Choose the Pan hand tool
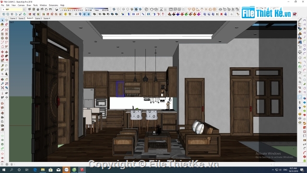The width and height of the screenshot is (307, 173). [x=6, y=79]
